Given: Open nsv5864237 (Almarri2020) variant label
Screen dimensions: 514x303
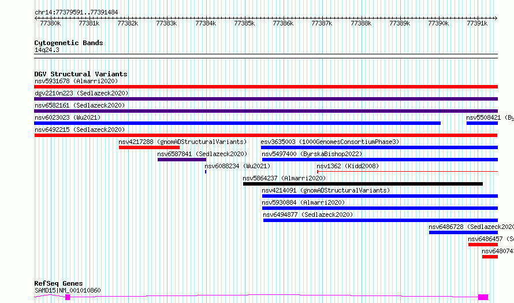Looking at the screenshot, I should (x=284, y=178).
